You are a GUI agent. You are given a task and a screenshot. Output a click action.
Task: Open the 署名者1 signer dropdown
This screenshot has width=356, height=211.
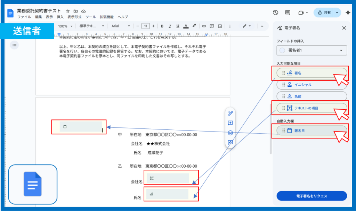[x=312, y=51]
